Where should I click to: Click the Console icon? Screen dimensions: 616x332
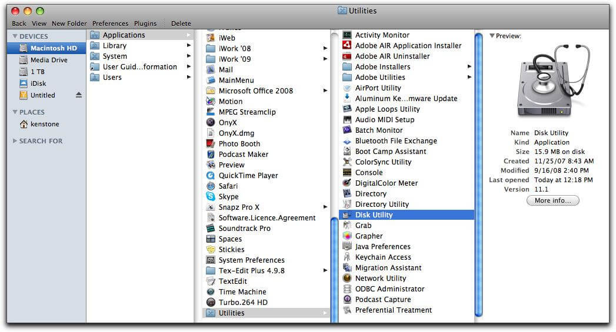(x=347, y=173)
